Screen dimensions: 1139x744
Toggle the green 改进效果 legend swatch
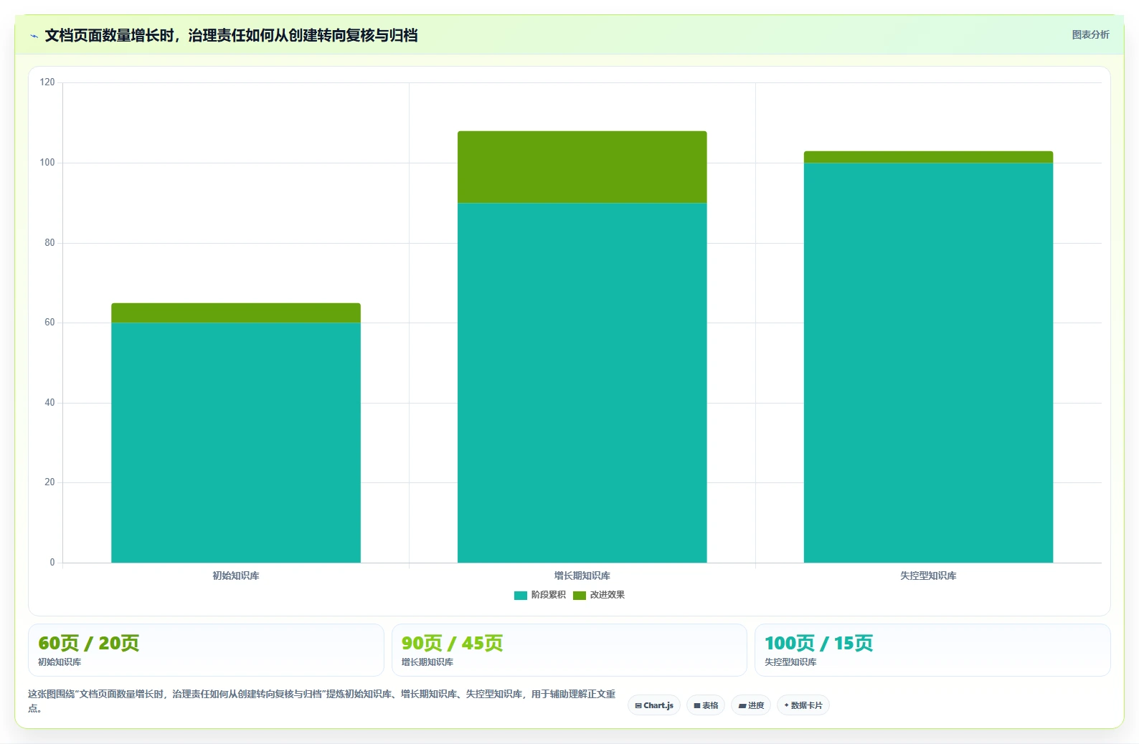(x=580, y=595)
